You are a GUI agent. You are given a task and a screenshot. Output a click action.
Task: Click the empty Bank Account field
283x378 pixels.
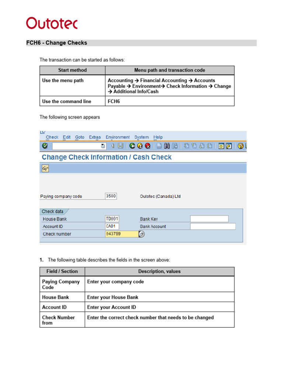(x=213, y=226)
